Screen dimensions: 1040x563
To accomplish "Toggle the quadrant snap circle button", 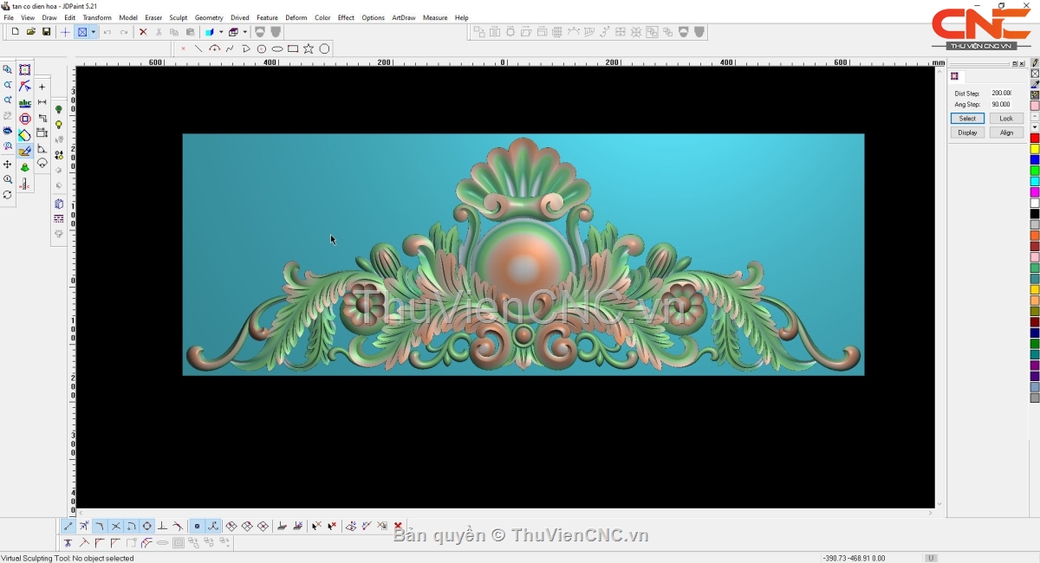I will point(147,526).
